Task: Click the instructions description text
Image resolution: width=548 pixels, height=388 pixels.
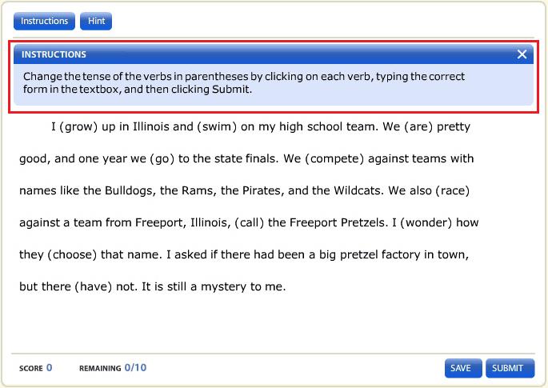Action: click(244, 83)
